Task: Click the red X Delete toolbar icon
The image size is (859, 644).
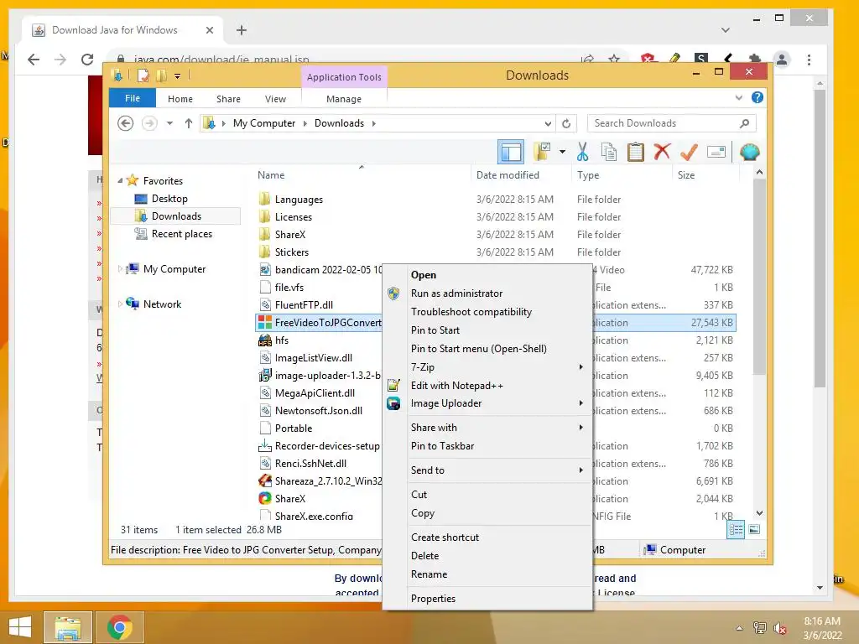Action: click(662, 151)
